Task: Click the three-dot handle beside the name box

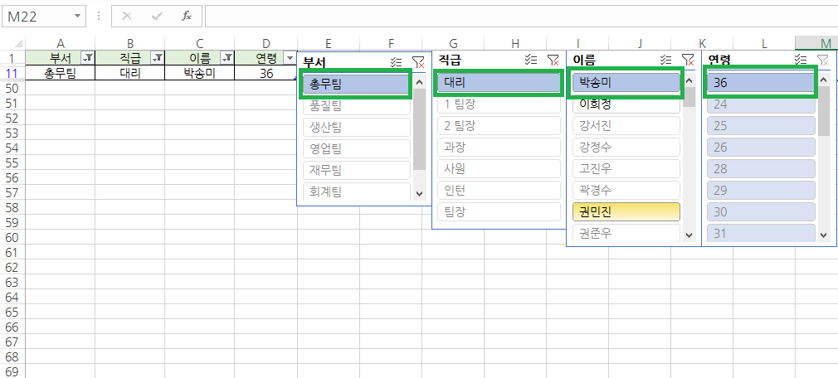Action: click(99, 16)
